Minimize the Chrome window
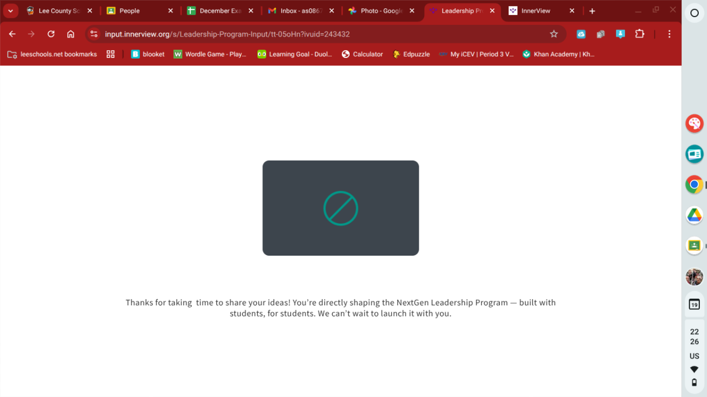 [x=639, y=10]
